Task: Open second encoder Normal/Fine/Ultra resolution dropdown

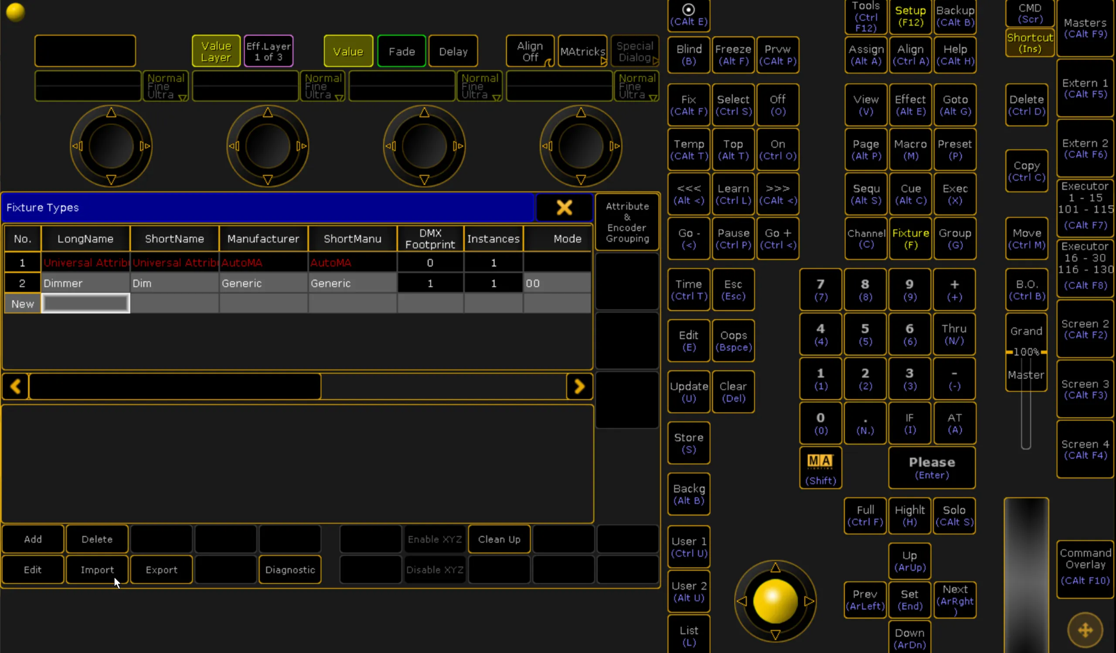Action: pos(323,86)
